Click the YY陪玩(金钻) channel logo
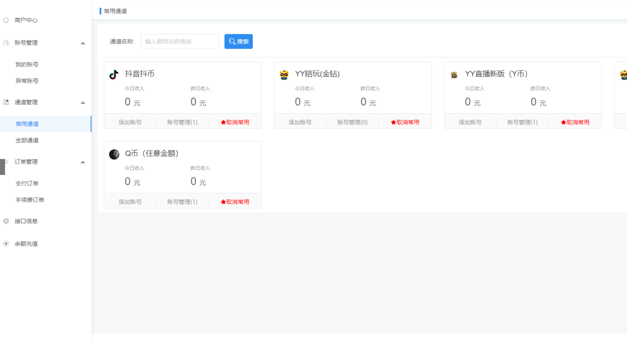The width and height of the screenshot is (627, 339). pos(284,75)
